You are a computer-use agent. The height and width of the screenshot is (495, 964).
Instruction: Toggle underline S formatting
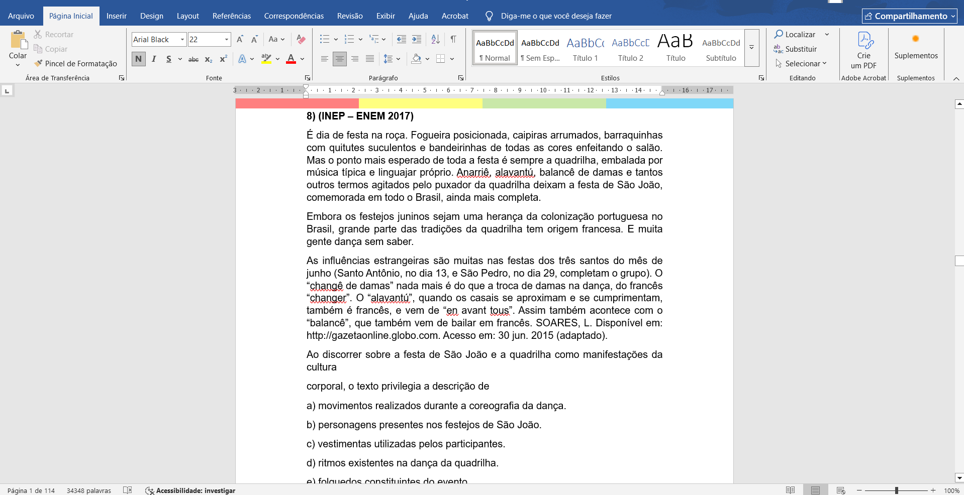[169, 59]
